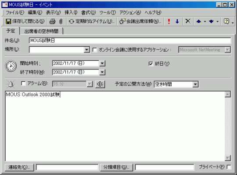Toggle the All day event (終日) checkbox
The height and width of the screenshot is (175, 237).
point(151,64)
